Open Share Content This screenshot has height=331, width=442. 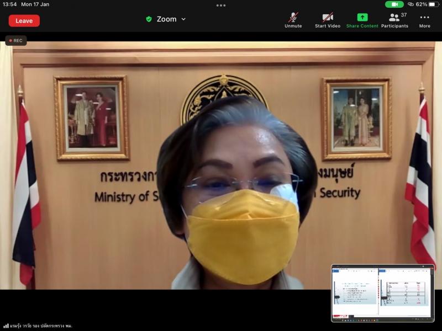(x=362, y=20)
